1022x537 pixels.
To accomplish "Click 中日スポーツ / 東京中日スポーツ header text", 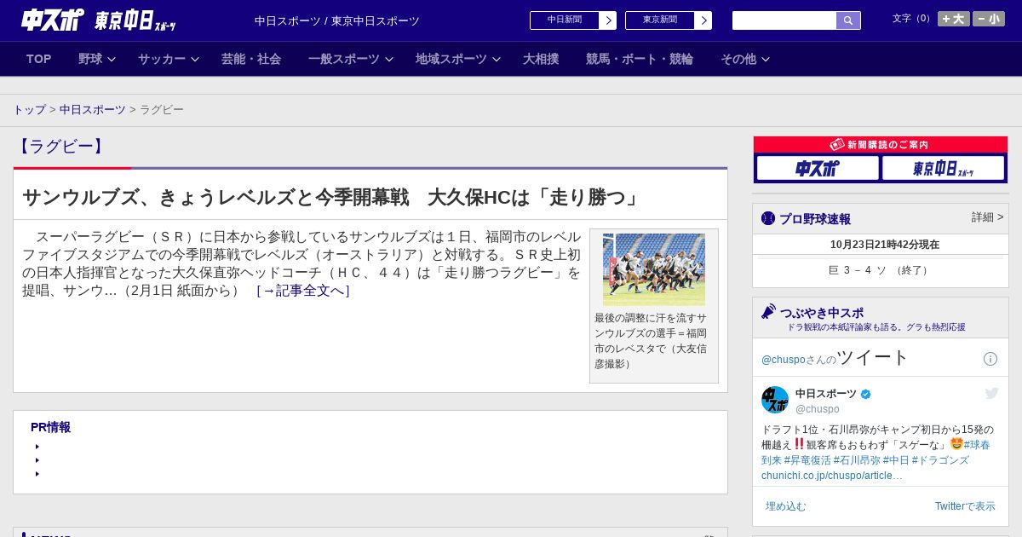I will [337, 21].
